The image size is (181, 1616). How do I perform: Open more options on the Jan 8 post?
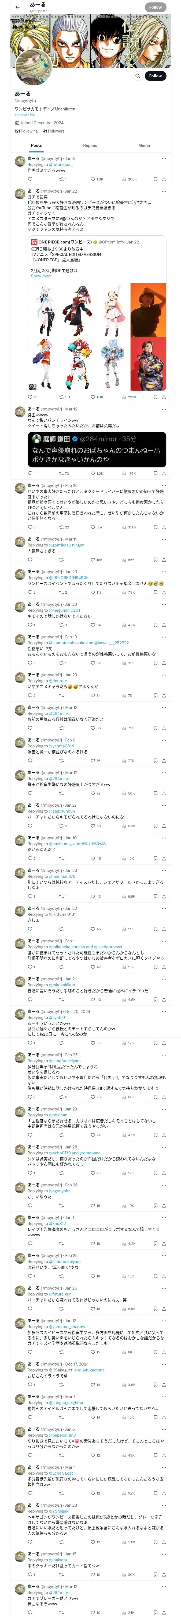(x=164, y=159)
